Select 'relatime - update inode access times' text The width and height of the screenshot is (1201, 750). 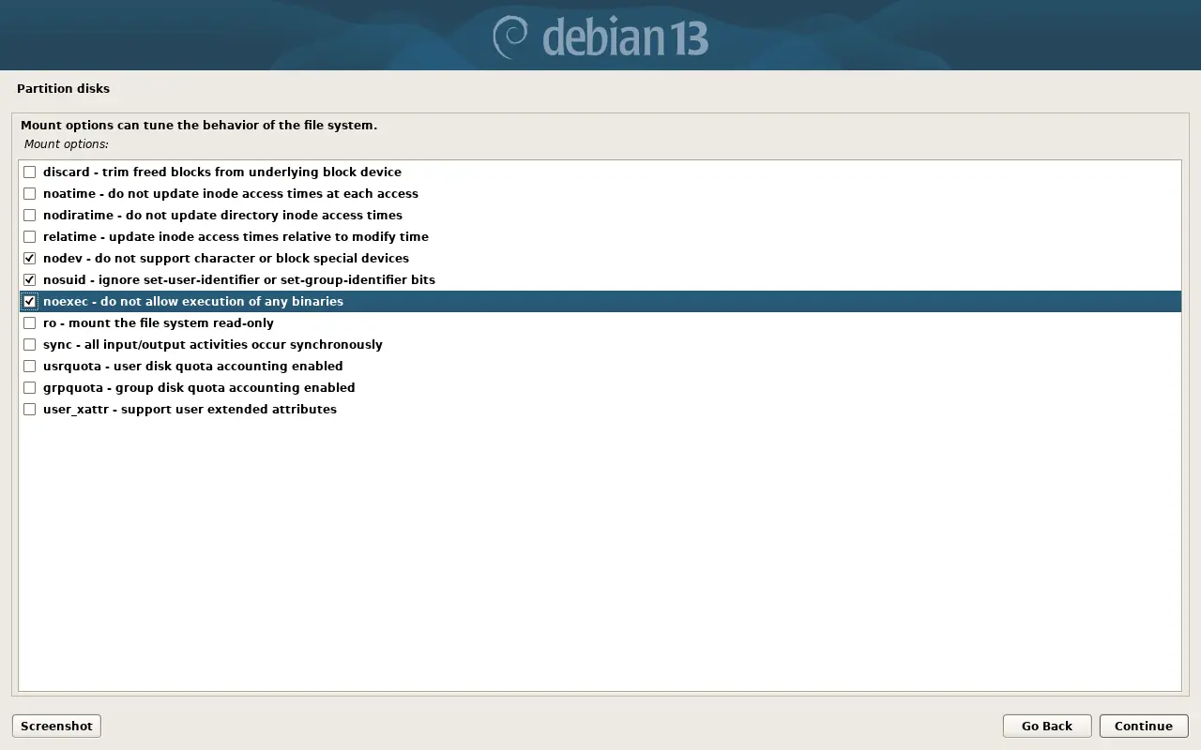point(236,237)
